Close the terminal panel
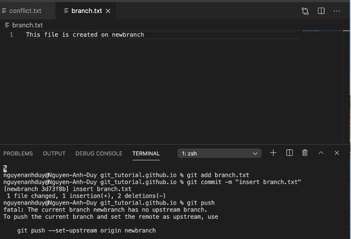 pyautogui.click(x=337, y=153)
